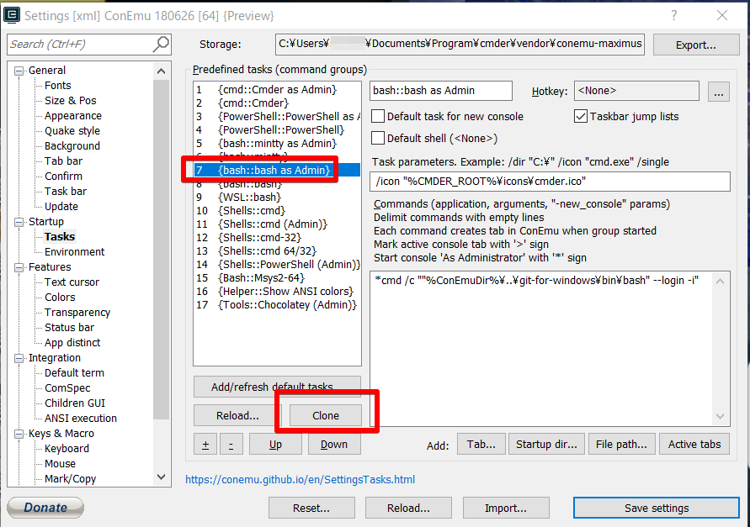Go to Background settings page
750x527 pixels.
(x=72, y=146)
